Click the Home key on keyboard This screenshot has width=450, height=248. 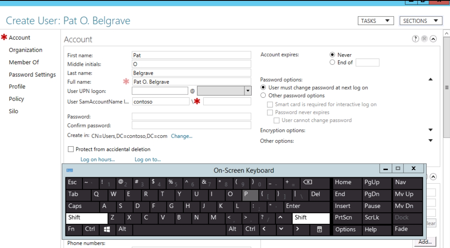click(x=347, y=182)
